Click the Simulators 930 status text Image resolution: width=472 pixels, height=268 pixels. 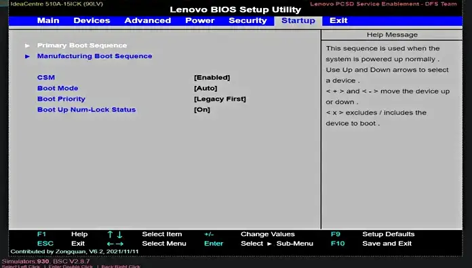(x=45, y=261)
